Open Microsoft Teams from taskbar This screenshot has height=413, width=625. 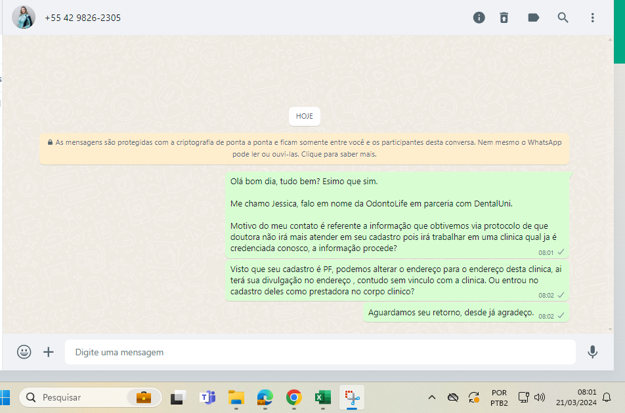click(207, 397)
